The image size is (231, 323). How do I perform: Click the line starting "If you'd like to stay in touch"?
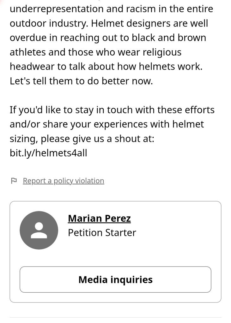coord(112,110)
